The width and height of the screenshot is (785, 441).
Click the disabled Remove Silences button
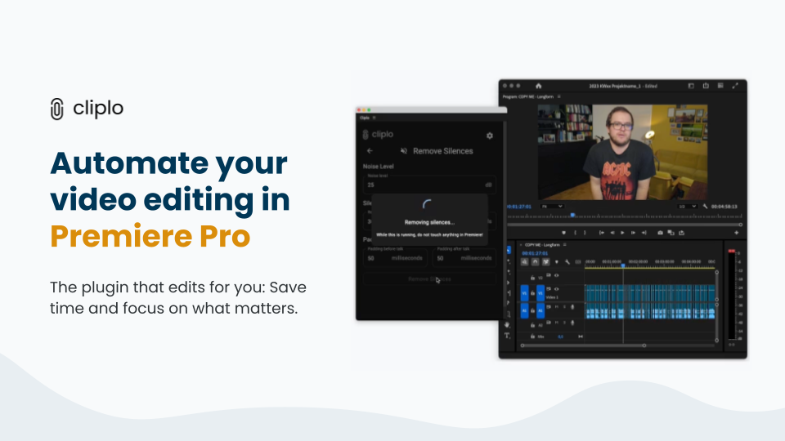[429, 279]
